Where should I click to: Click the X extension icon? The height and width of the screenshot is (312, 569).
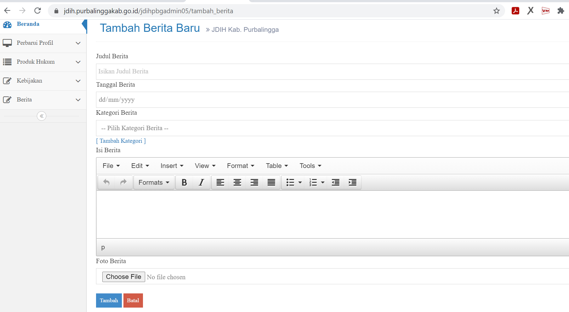[x=531, y=11]
